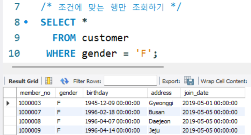Click the SELECT keyword on line 8

point(58,22)
